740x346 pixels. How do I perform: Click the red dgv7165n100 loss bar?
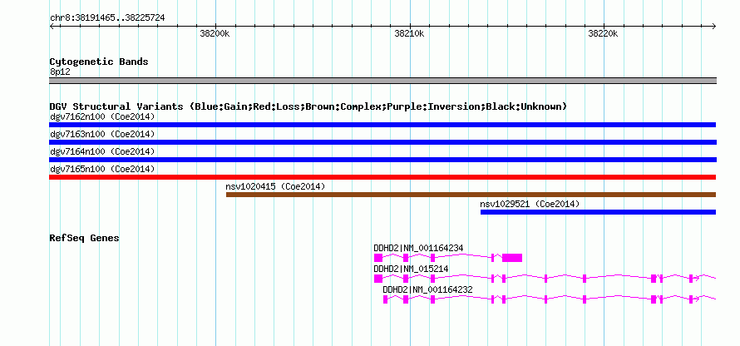click(382, 177)
